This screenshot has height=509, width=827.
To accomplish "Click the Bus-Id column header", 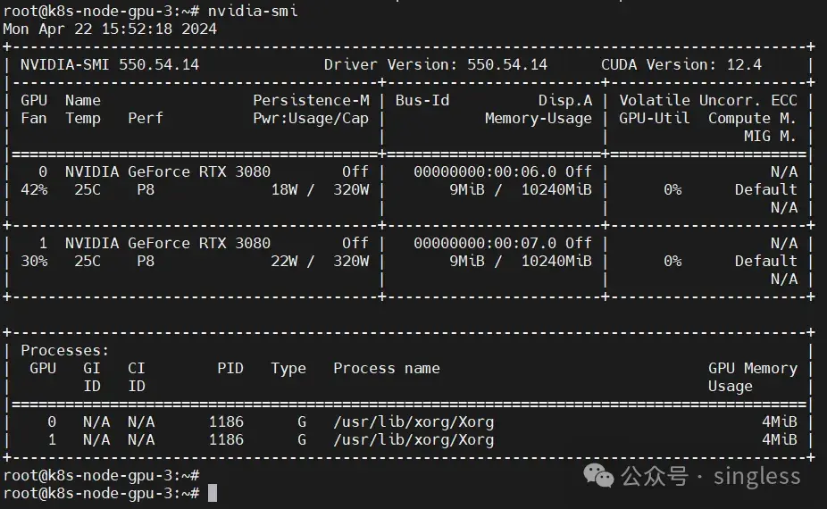I will pyautogui.click(x=422, y=100).
